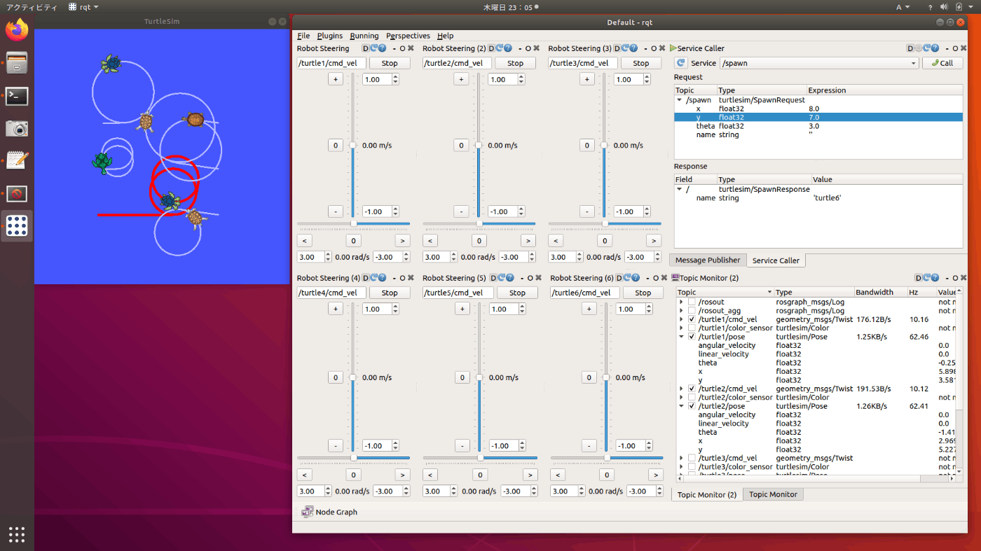Reload the Robot Steering (1) plugin
Viewport: 981px width, 551px height.
click(x=373, y=48)
